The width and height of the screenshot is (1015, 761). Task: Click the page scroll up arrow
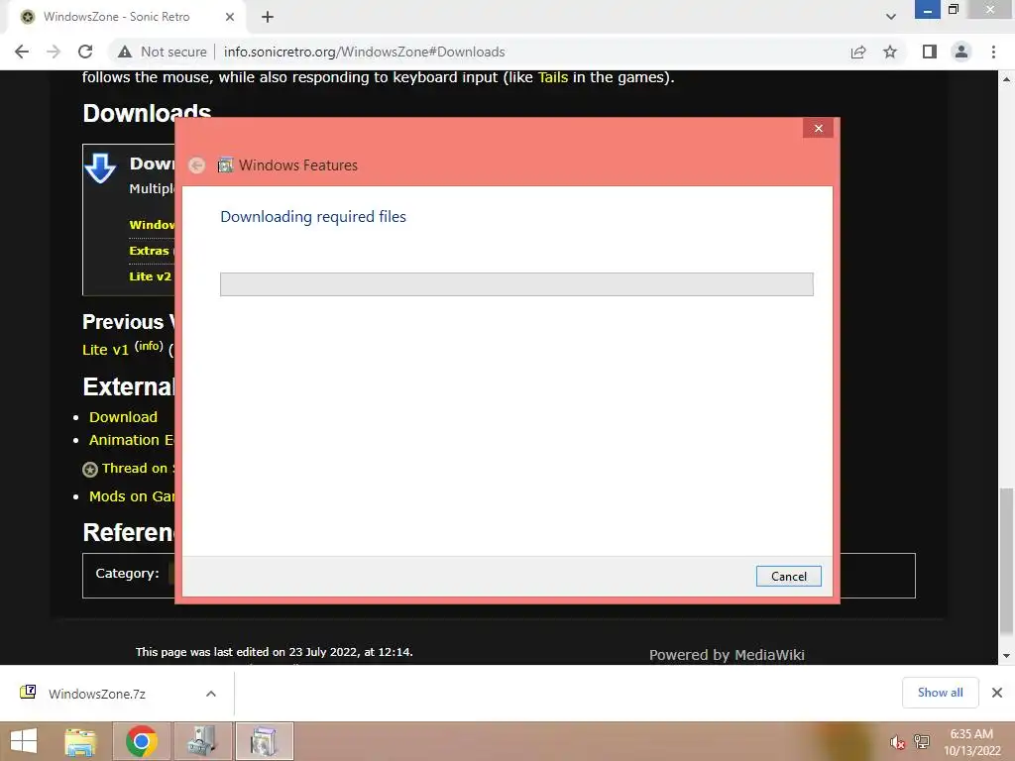tap(1006, 79)
